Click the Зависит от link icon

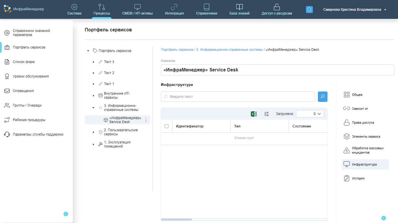coord(347,109)
